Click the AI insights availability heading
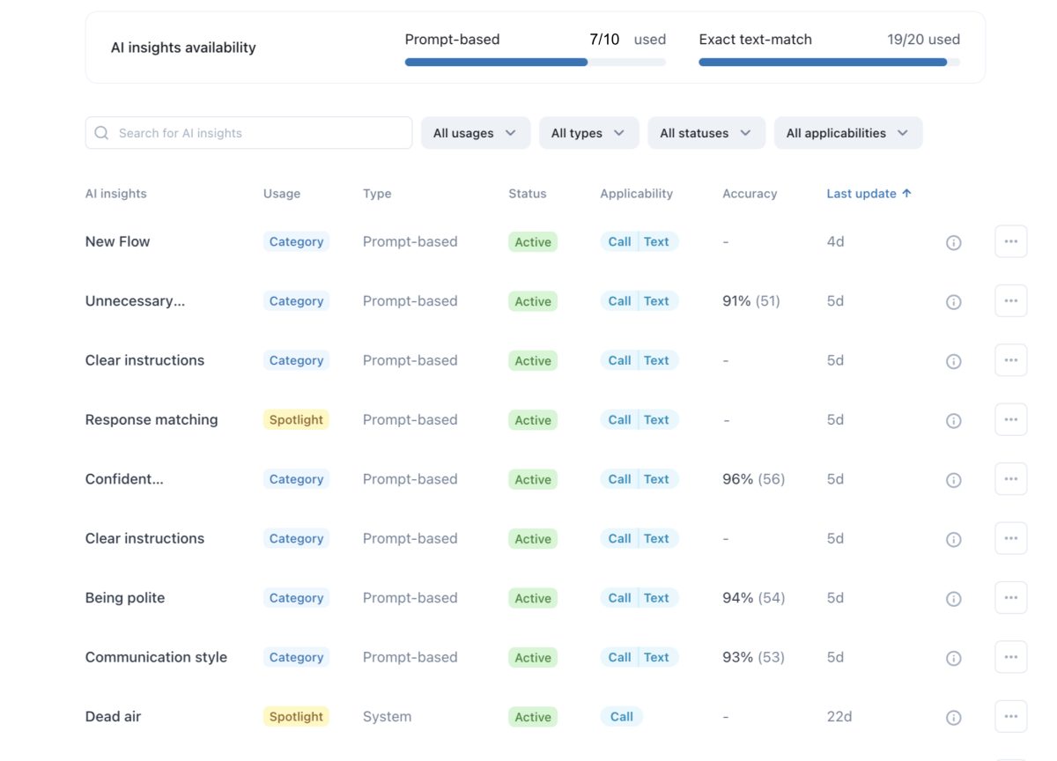1057x761 pixels. point(183,48)
